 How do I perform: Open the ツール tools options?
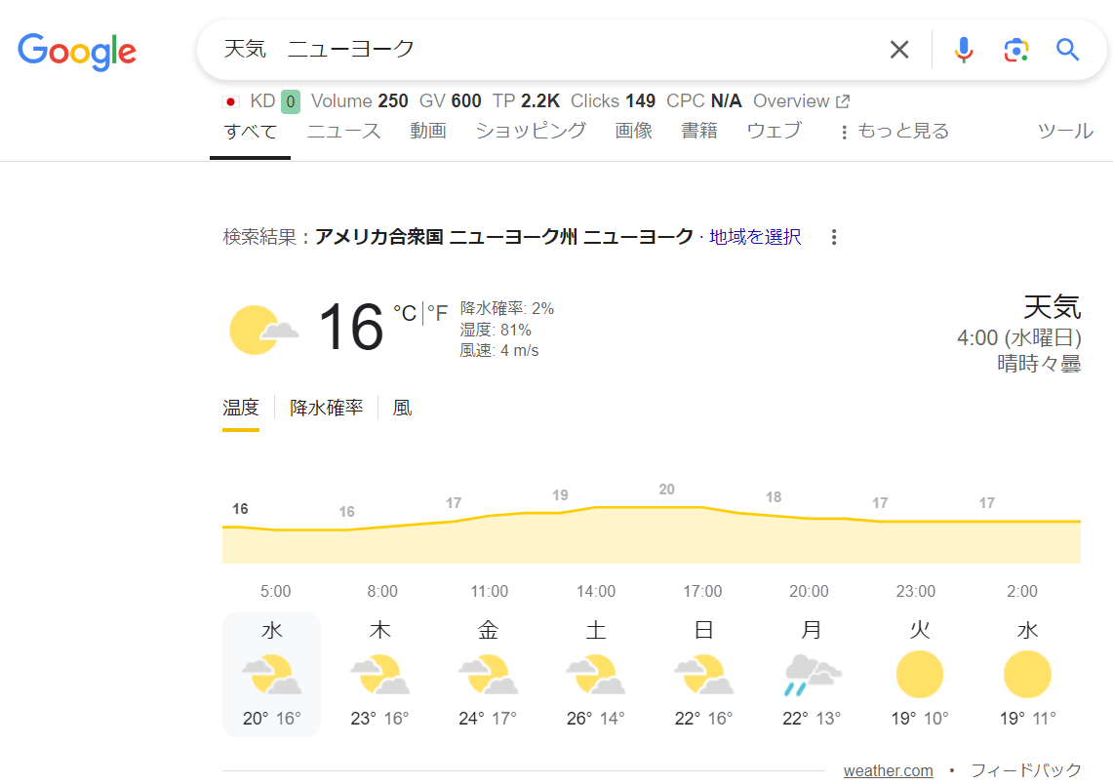click(1064, 131)
